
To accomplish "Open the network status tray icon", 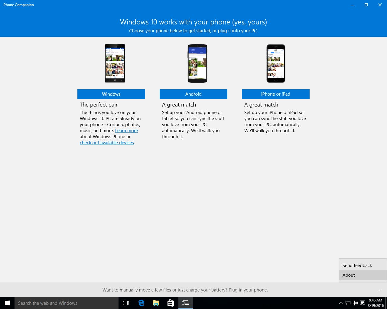I will (x=348, y=303).
